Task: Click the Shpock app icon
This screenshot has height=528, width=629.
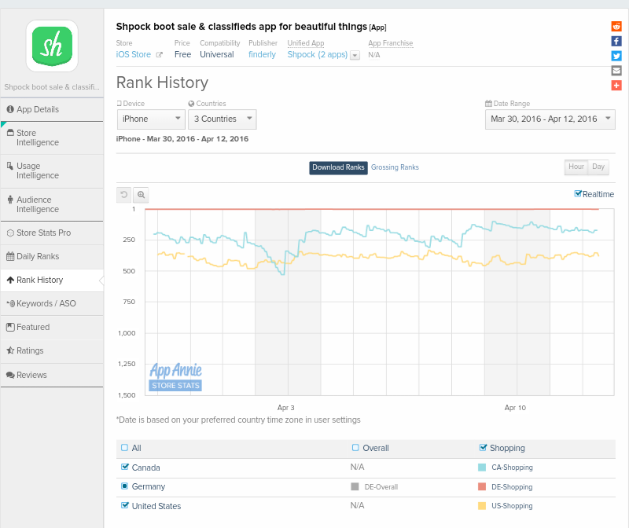Action: [52, 46]
